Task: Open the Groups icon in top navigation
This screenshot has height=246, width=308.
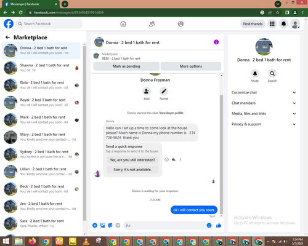Action: [x=180, y=24]
